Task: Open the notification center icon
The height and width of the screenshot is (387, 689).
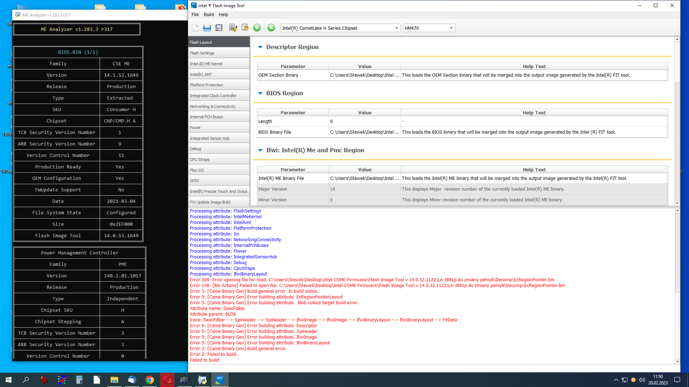Action: click(x=677, y=380)
